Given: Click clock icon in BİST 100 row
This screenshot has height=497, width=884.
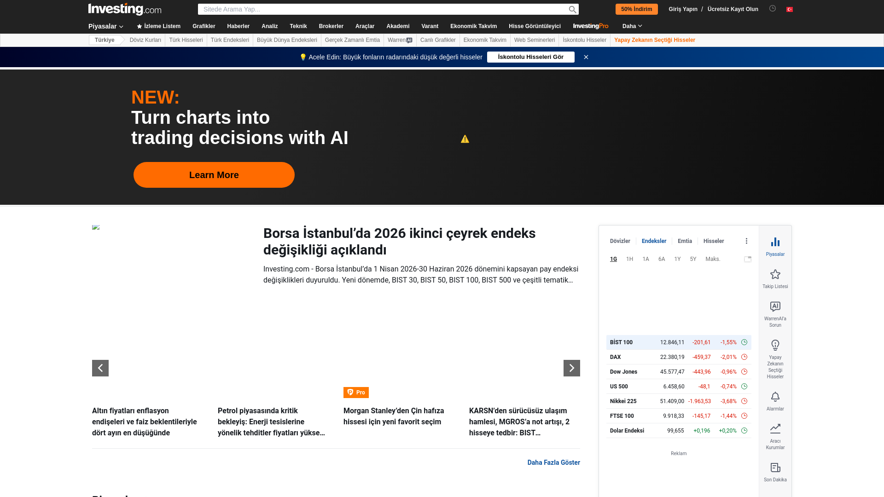Looking at the screenshot, I should [x=744, y=342].
